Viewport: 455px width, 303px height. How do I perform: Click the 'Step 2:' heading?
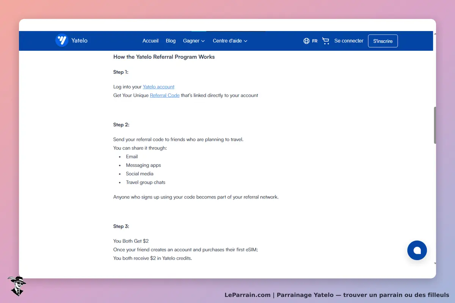(121, 125)
